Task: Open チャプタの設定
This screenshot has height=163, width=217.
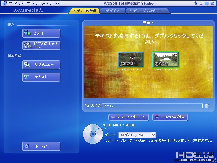Action: (170, 117)
